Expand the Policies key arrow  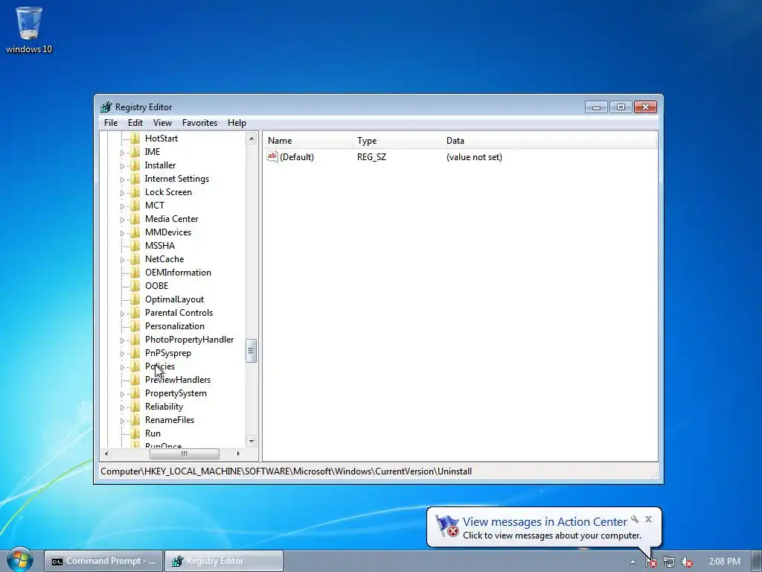pos(123,367)
